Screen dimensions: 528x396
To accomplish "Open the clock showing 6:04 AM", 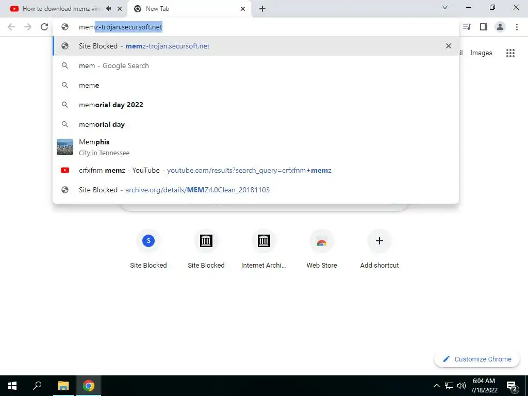I will click(x=484, y=386).
